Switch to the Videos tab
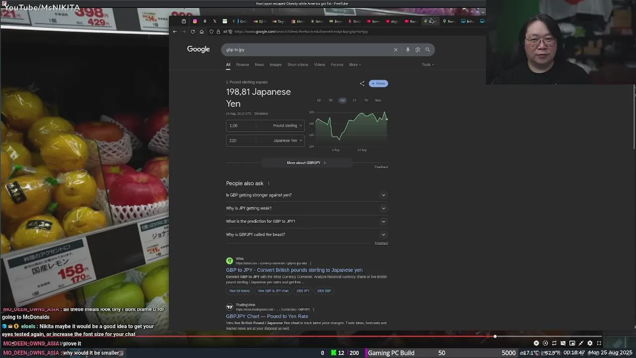The height and width of the screenshot is (358, 636). [x=319, y=65]
